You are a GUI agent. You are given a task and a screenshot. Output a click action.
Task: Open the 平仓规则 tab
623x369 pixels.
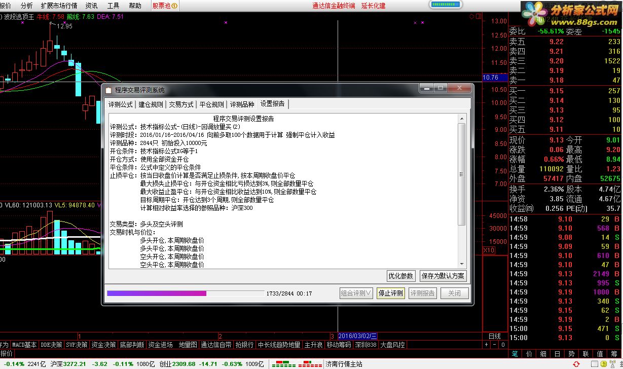click(x=211, y=104)
